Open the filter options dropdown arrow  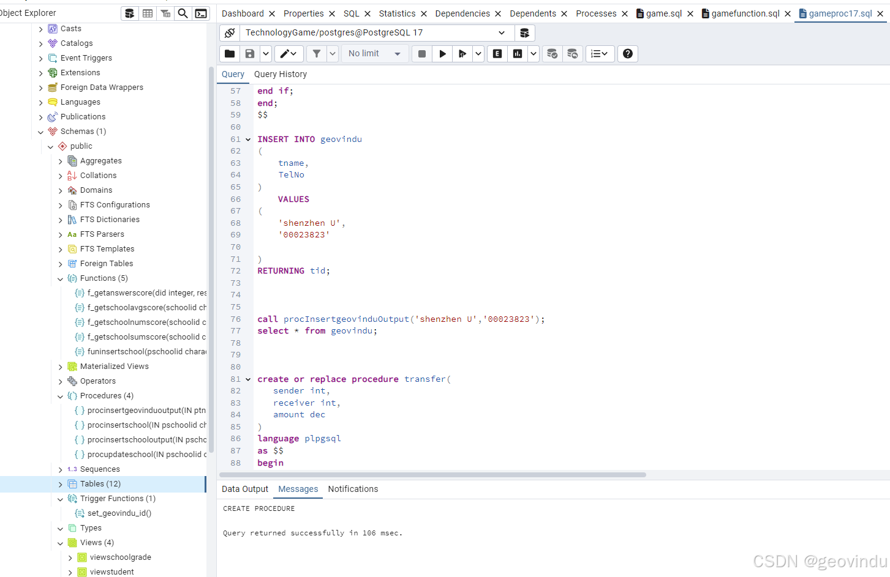(x=333, y=54)
